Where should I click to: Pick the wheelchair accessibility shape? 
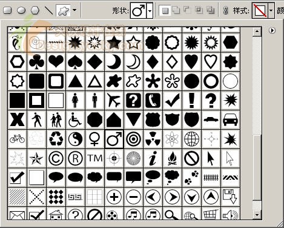point(75,119)
